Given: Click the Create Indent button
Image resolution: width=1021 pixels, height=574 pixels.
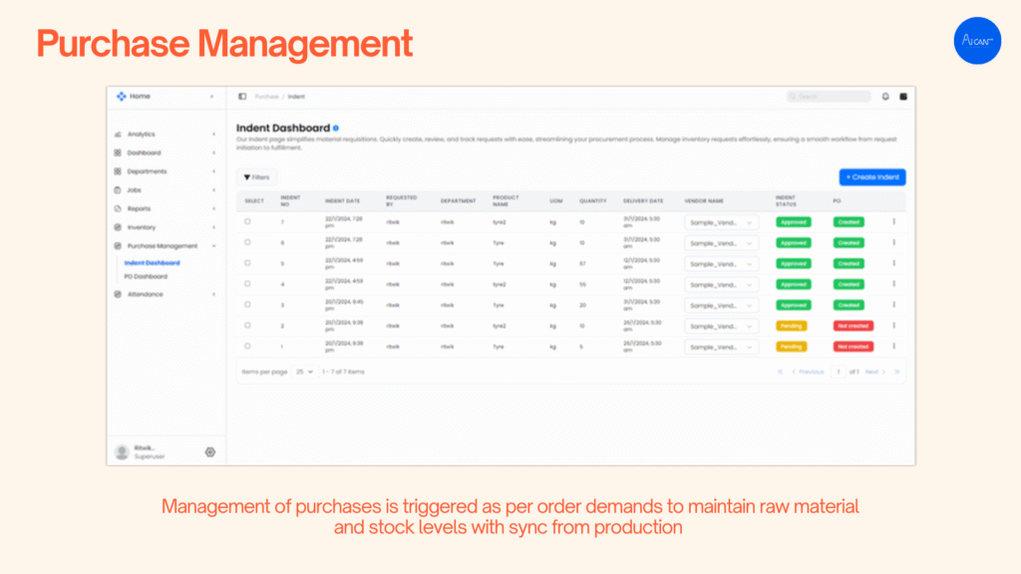Looking at the screenshot, I should (x=872, y=177).
